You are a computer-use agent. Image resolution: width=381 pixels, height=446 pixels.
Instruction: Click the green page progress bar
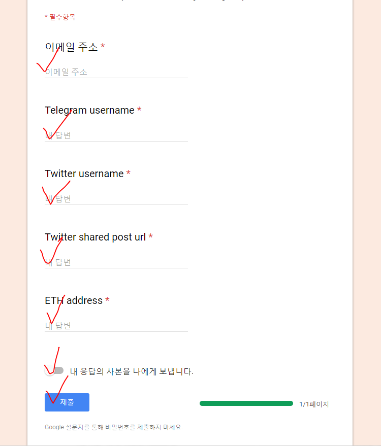coord(246,403)
